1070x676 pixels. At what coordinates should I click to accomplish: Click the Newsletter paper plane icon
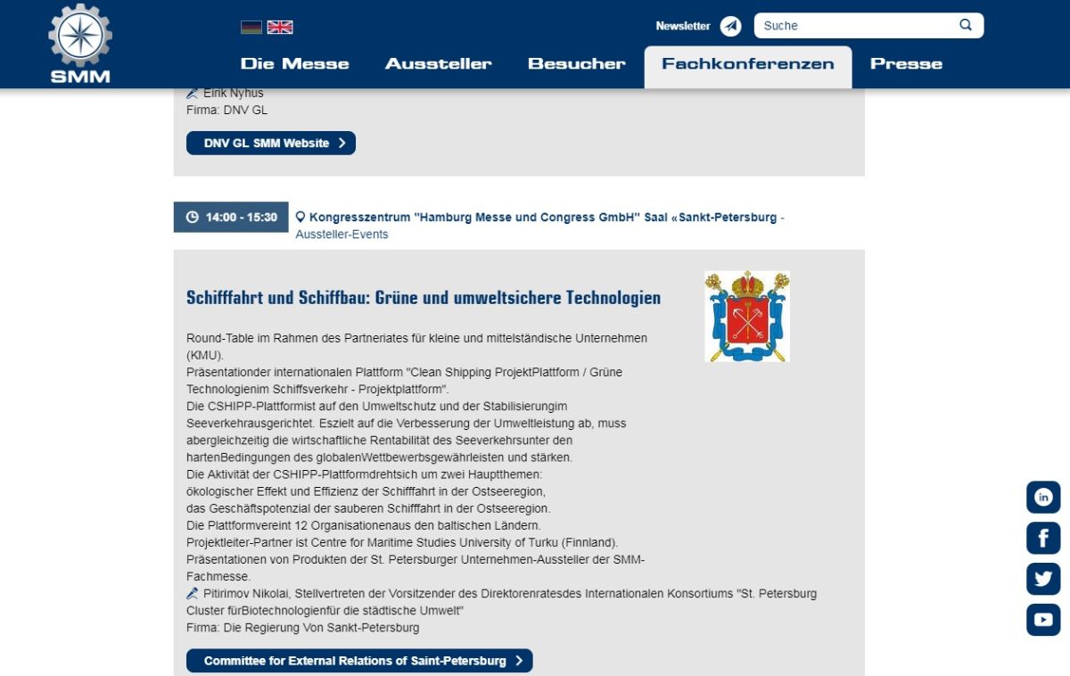731,26
